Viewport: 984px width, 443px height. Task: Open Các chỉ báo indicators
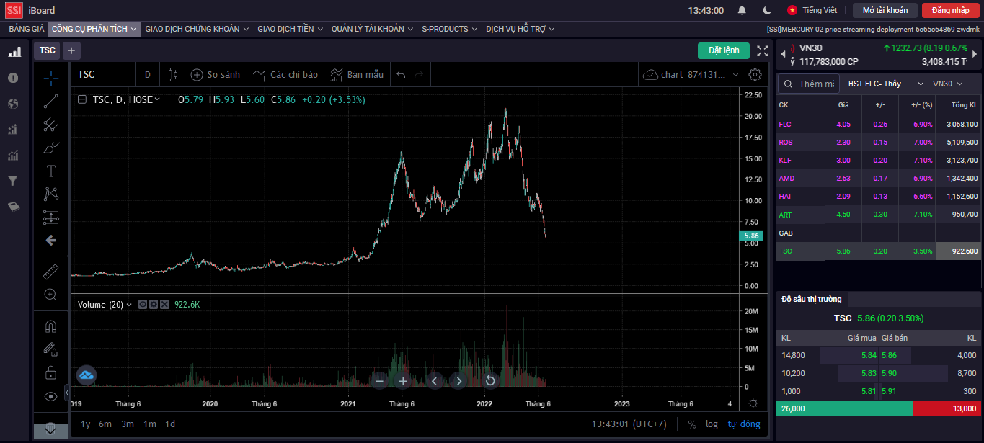285,74
